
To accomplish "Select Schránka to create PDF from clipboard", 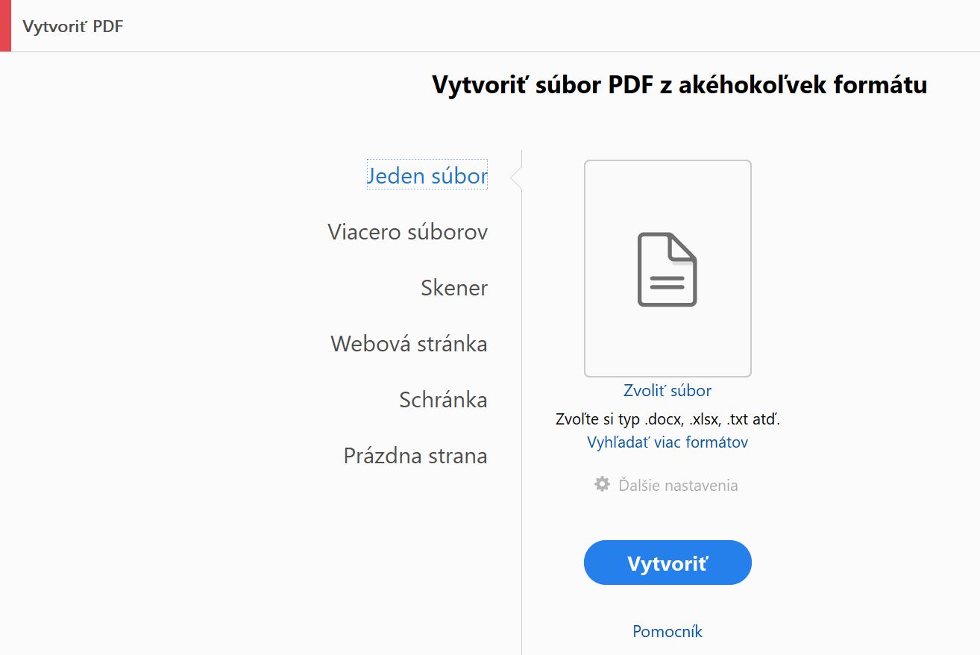I will click(443, 400).
